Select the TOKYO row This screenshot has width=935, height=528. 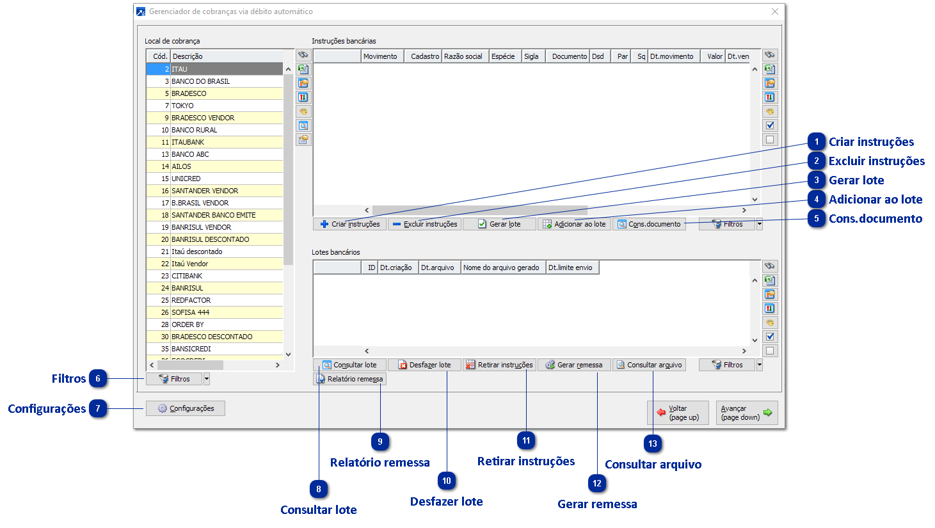click(x=214, y=106)
